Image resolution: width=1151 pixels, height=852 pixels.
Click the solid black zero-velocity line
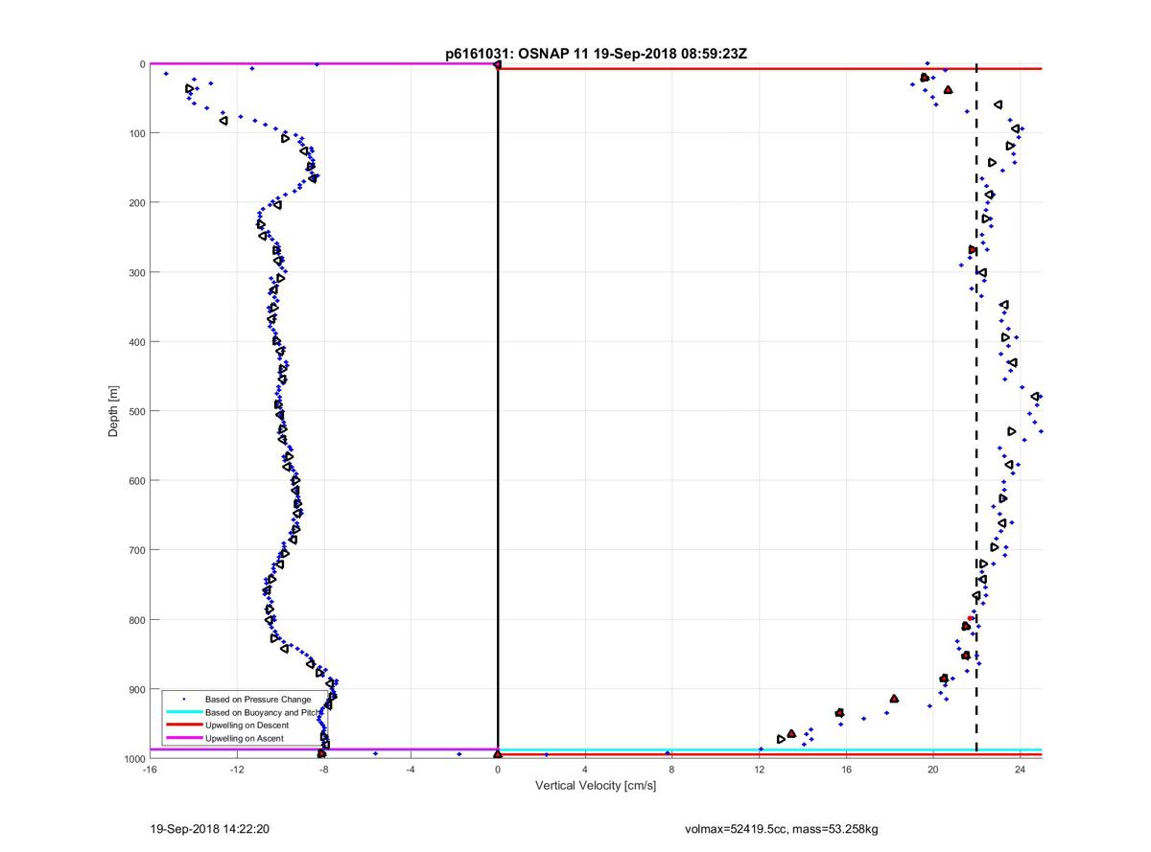click(x=498, y=410)
